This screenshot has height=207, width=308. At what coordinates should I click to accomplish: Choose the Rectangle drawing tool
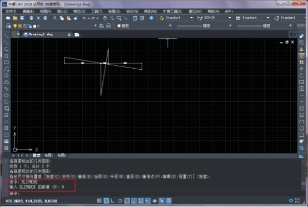click(x=6, y=63)
